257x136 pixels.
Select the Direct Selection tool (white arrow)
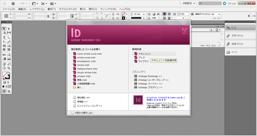[x=9, y=29]
